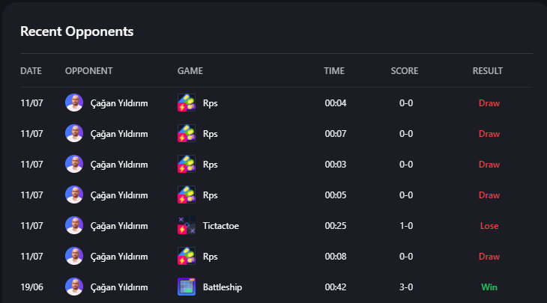Click the Score column header
The image size is (547, 303).
[405, 71]
